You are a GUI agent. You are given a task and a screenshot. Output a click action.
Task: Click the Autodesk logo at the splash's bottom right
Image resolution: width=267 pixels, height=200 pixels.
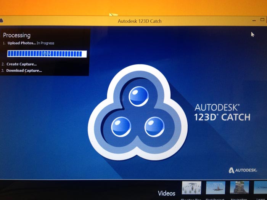point(243,170)
